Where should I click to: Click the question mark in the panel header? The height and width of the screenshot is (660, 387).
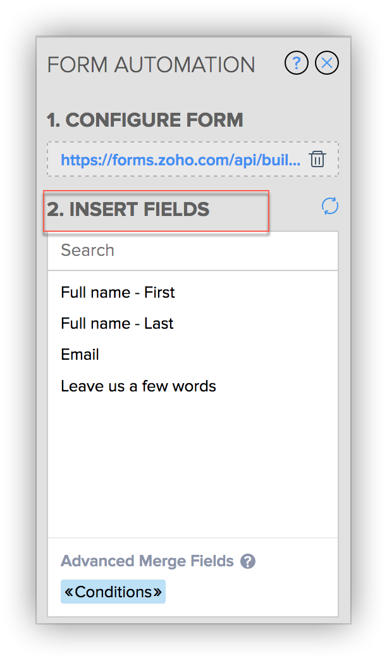(296, 63)
